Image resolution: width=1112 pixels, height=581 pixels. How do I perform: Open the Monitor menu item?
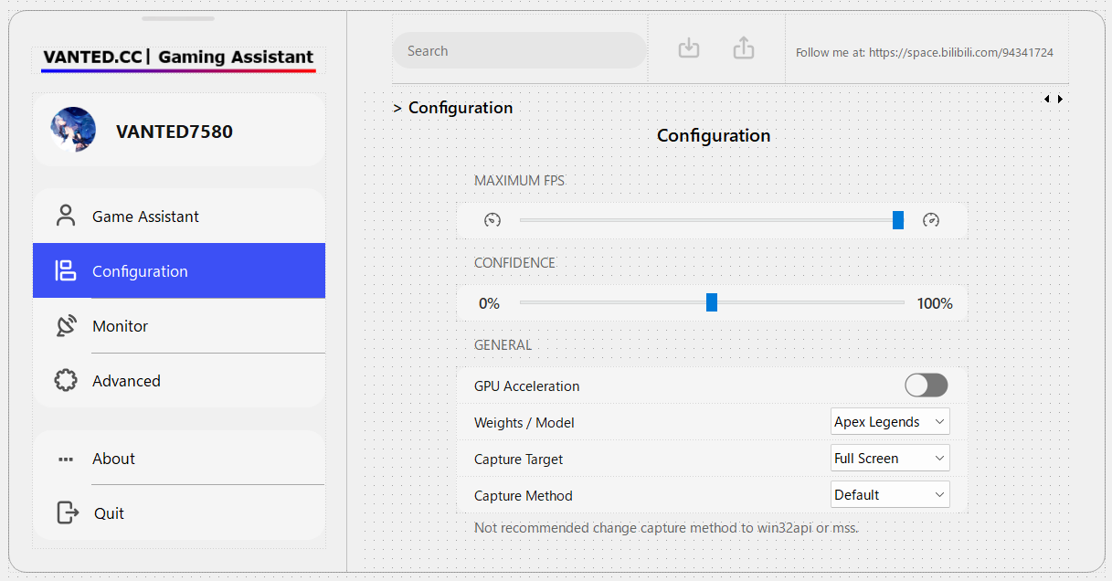pos(179,325)
